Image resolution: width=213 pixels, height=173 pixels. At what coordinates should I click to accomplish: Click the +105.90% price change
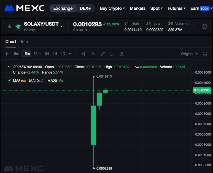coord(111,24)
